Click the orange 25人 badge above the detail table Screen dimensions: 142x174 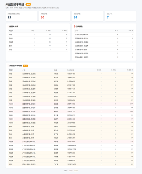(25, 66)
